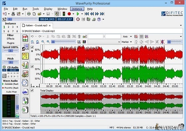Image resolution: width=186 pixels, height=131 pixels.
Task: Click the clock icon next to the time display
Action: [78, 19]
